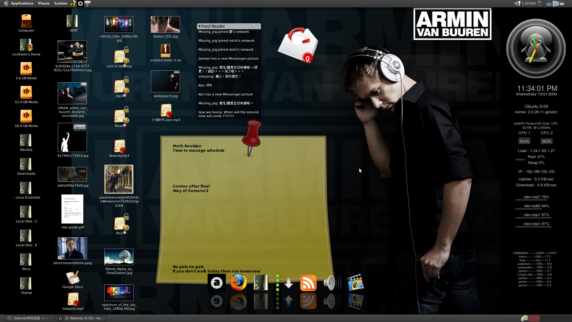572x322 pixels.
Task: Open Local Disk : C icon
Action: [x=26, y=212]
